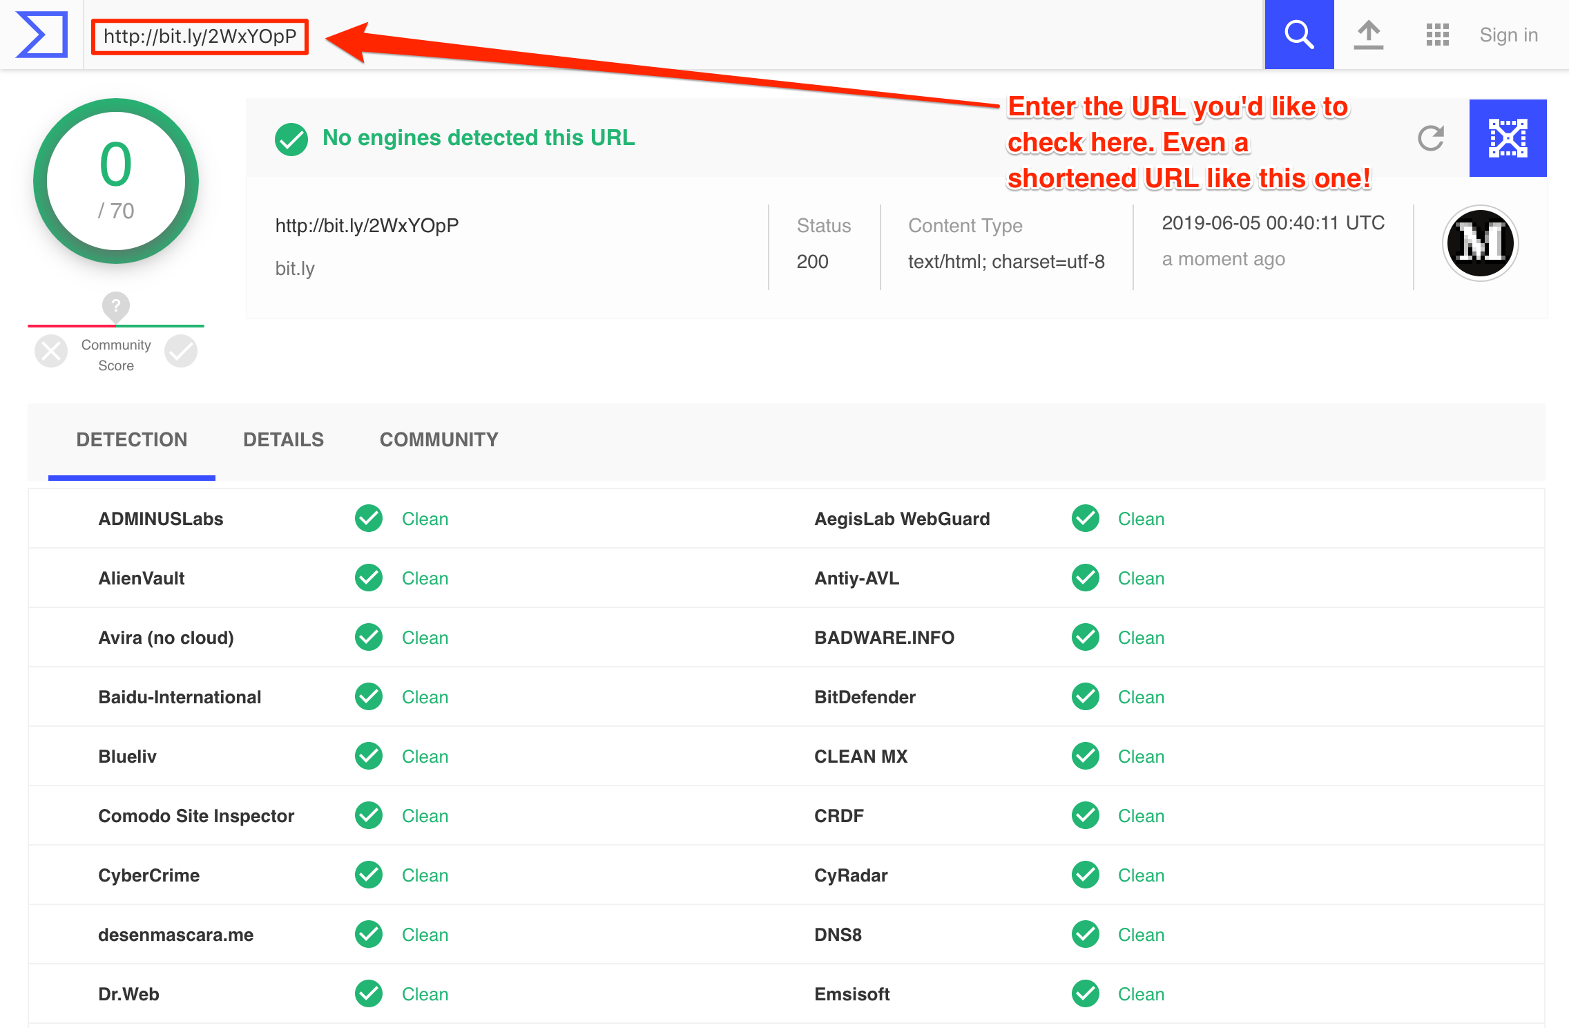Click the Blueliv clean check icon
Screen dimensions: 1569x1028
(x=369, y=756)
